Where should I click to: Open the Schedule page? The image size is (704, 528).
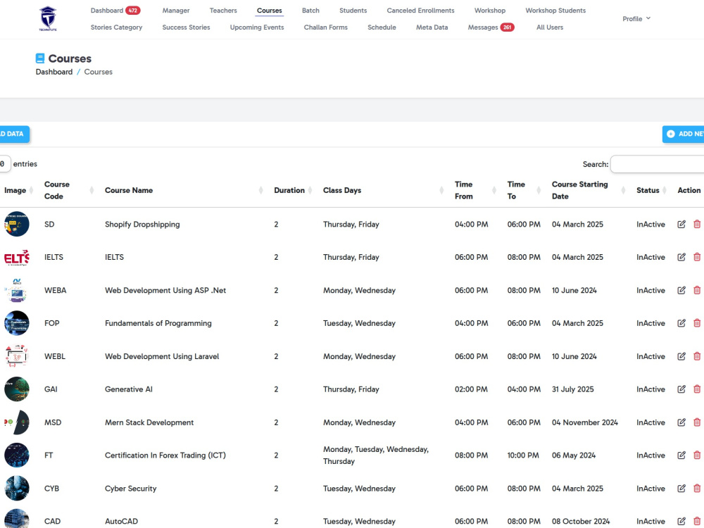pos(382,27)
